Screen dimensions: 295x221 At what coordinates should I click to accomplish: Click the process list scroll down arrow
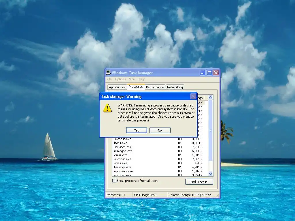point(211,174)
